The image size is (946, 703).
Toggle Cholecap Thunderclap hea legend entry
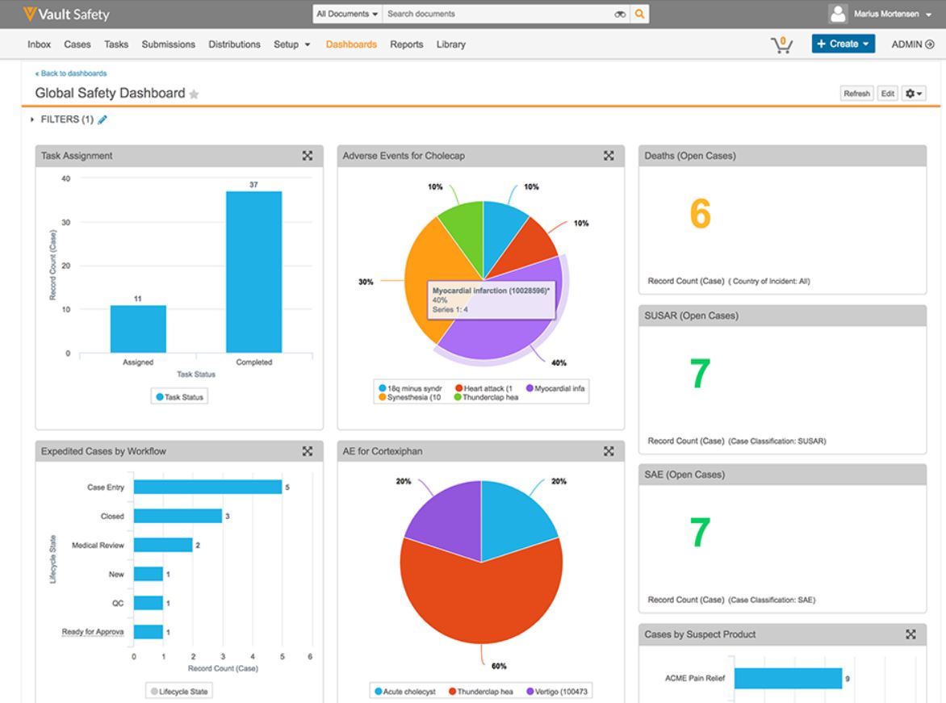[486, 397]
